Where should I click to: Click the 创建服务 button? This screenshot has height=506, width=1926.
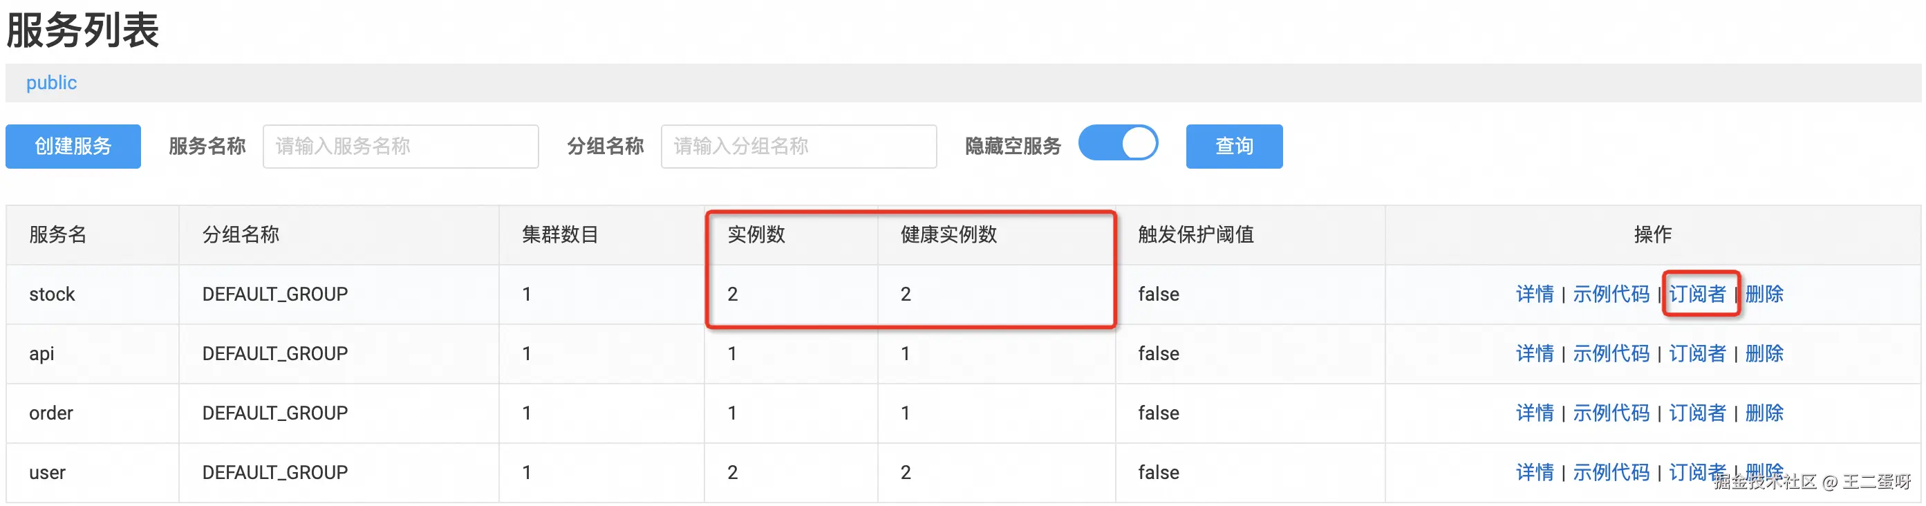(73, 146)
